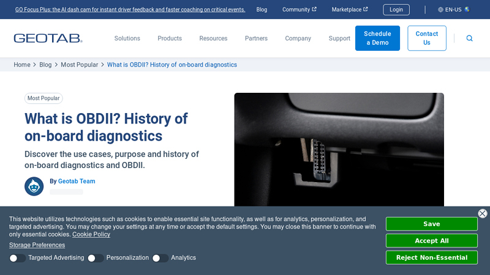The width and height of the screenshot is (490, 275).
Task: Click the Most Popular category tag
Action: [x=43, y=98]
